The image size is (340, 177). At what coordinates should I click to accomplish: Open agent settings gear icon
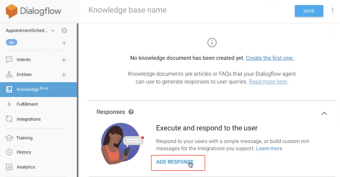[64, 31]
